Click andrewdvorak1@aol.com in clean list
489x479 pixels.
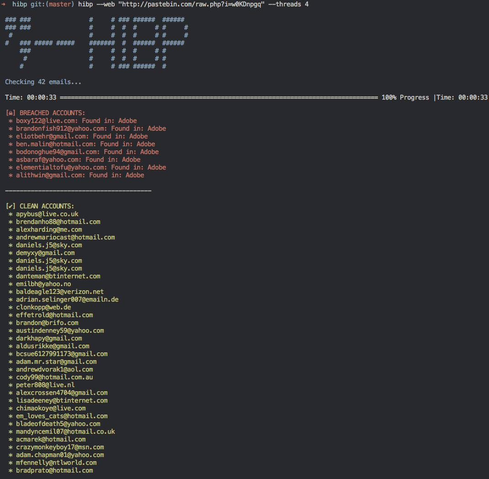(x=54, y=370)
